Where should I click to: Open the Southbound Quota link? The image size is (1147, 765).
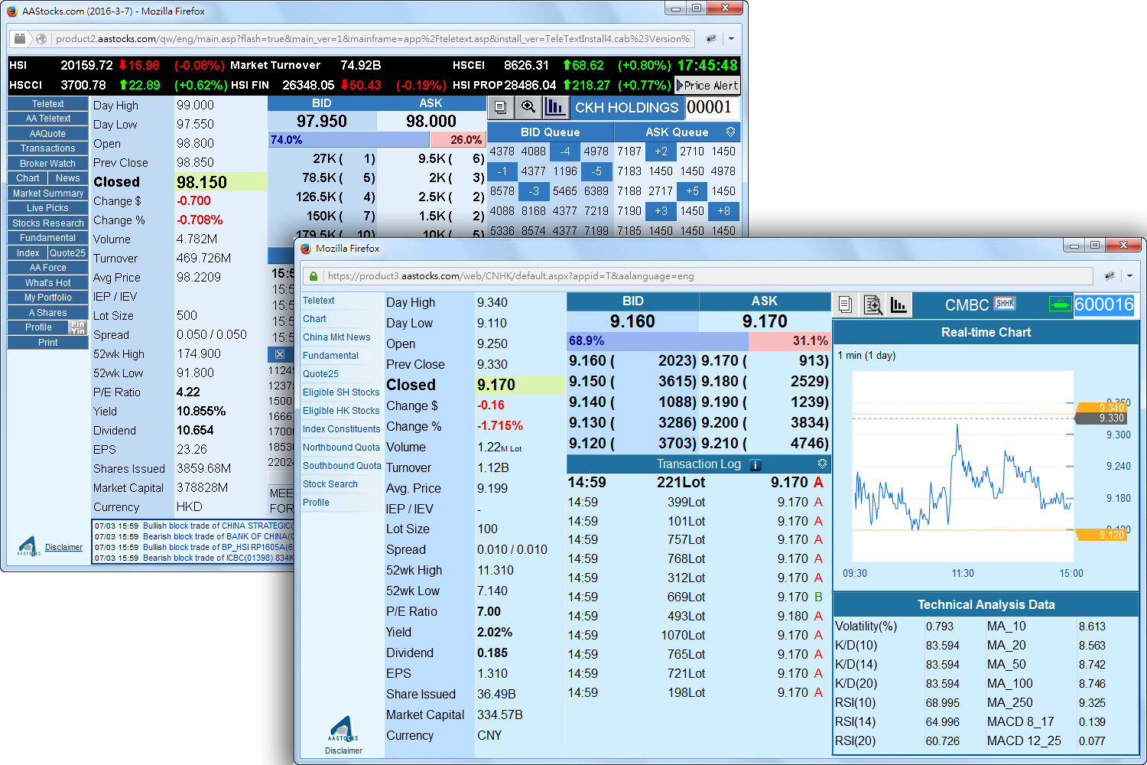(342, 466)
